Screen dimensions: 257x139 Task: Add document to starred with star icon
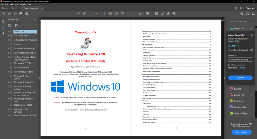point(9,14)
